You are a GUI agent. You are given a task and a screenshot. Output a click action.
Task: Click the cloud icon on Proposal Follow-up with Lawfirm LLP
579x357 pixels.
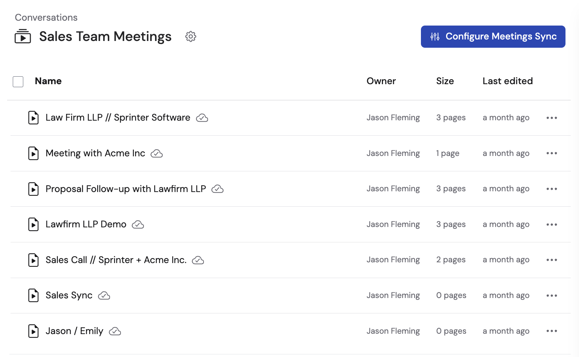click(x=218, y=189)
